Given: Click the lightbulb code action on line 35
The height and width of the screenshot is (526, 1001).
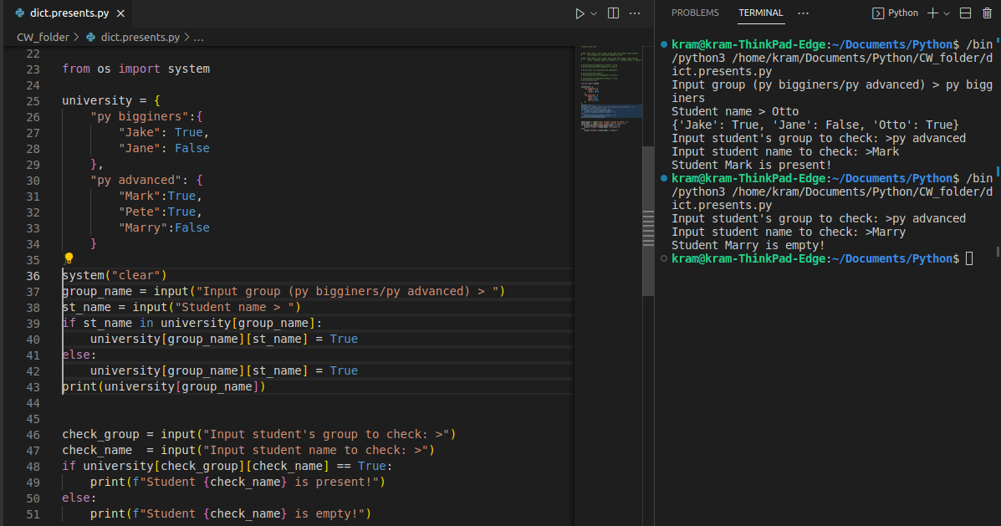Looking at the screenshot, I should (x=69, y=258).
